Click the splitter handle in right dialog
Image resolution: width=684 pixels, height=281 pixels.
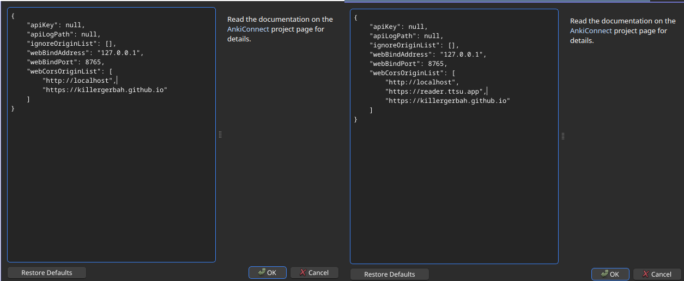tap(563, 136)
